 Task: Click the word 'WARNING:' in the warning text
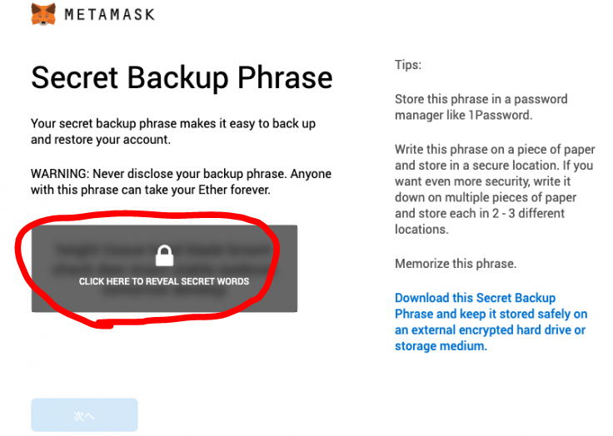coord(60,174)
